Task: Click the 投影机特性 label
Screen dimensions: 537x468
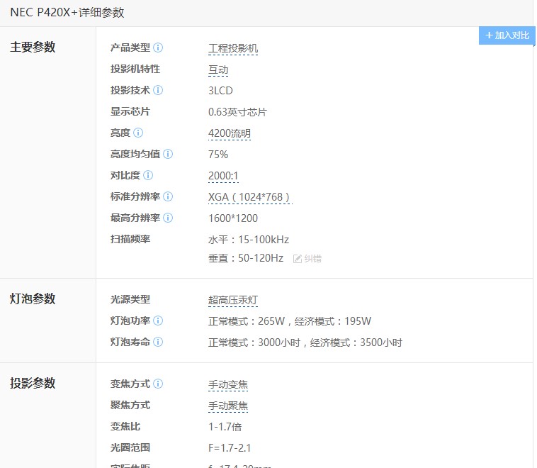Action: pyautogui.click(x=135, y=69)
